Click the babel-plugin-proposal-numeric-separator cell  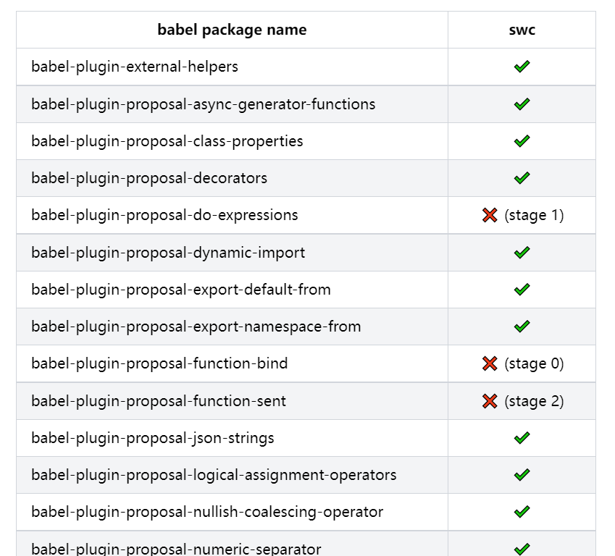233,544
